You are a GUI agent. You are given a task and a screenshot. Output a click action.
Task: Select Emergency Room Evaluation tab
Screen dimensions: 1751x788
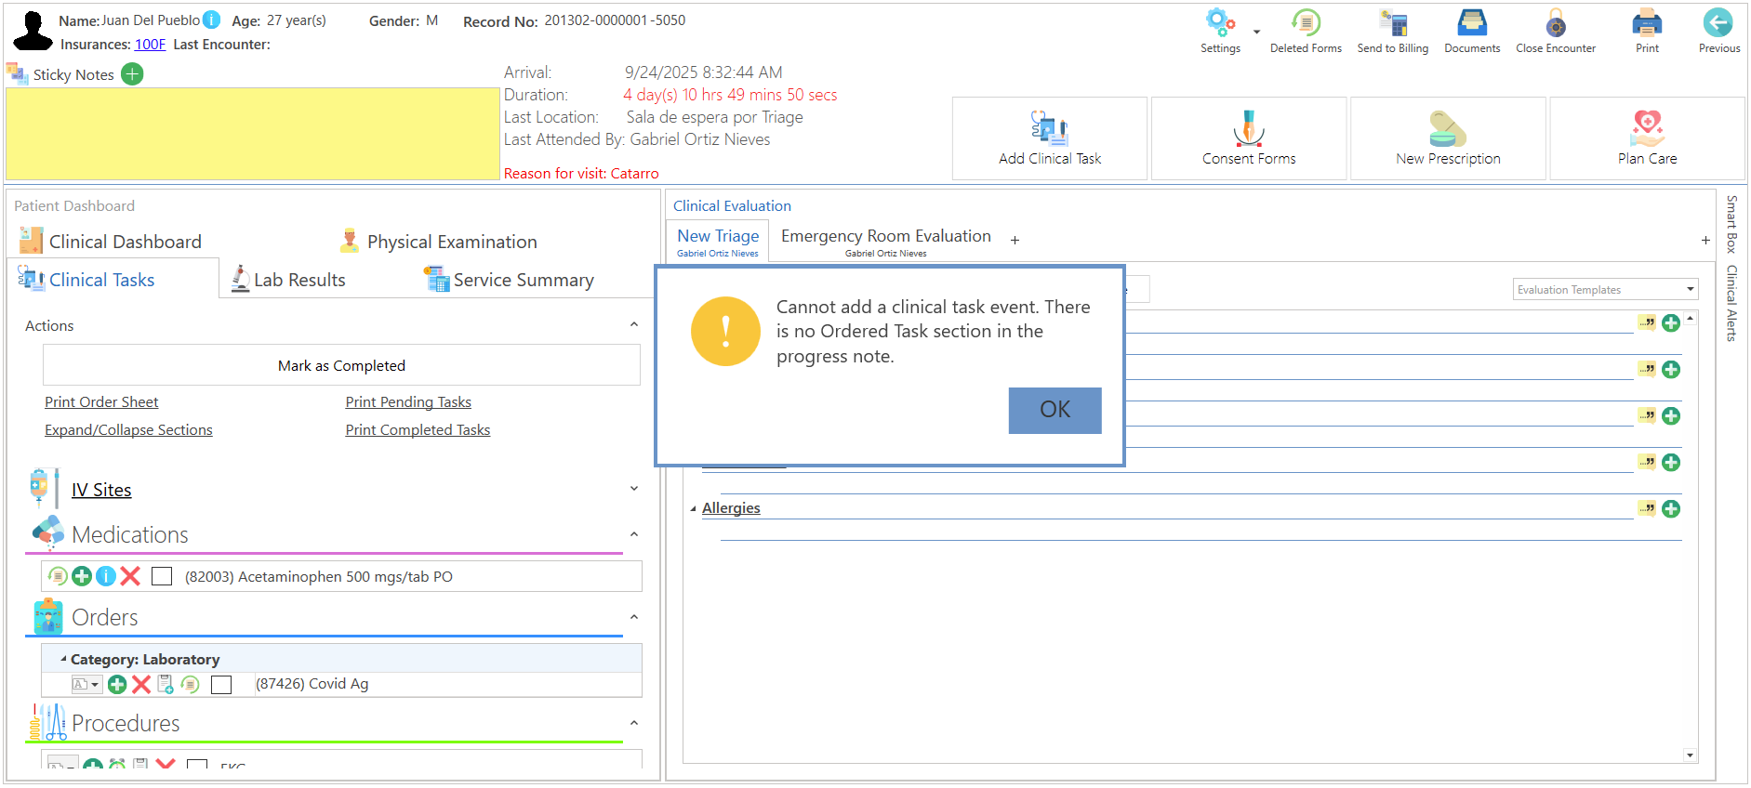coord(885,241)
